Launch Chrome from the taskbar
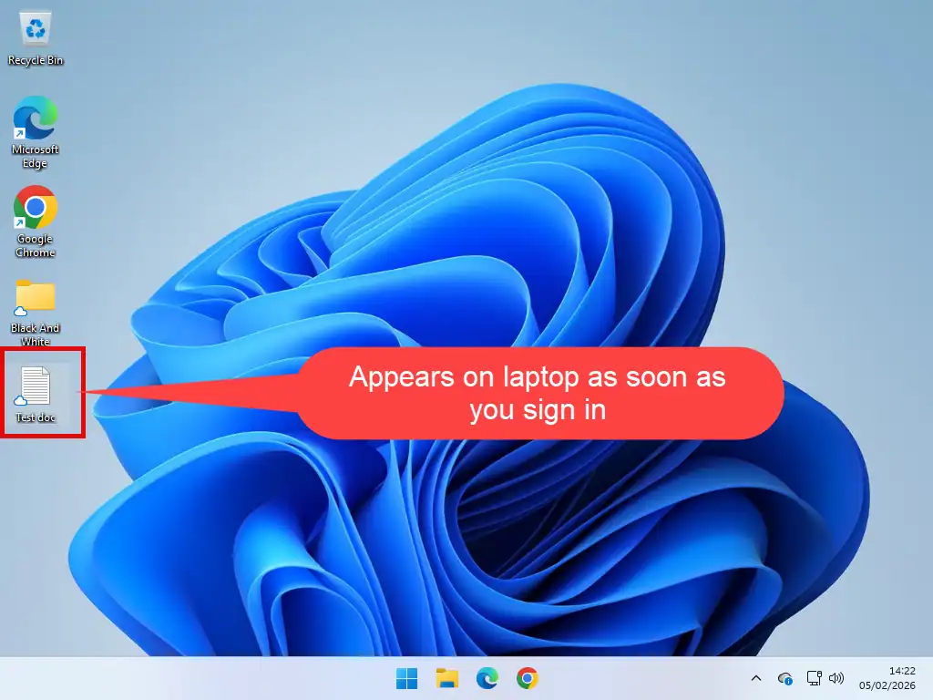Viewport: 933px width, 700px height. point(527,678)
